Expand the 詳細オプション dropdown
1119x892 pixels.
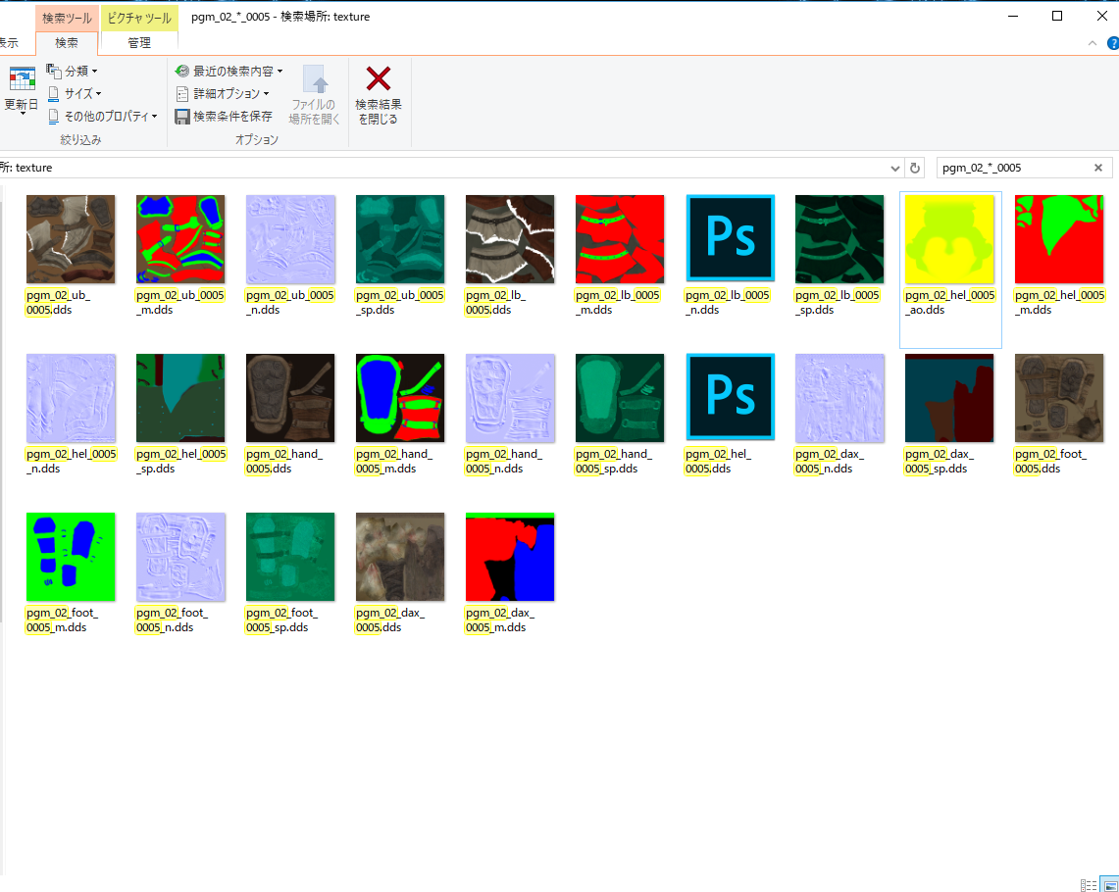coord(224,93)
